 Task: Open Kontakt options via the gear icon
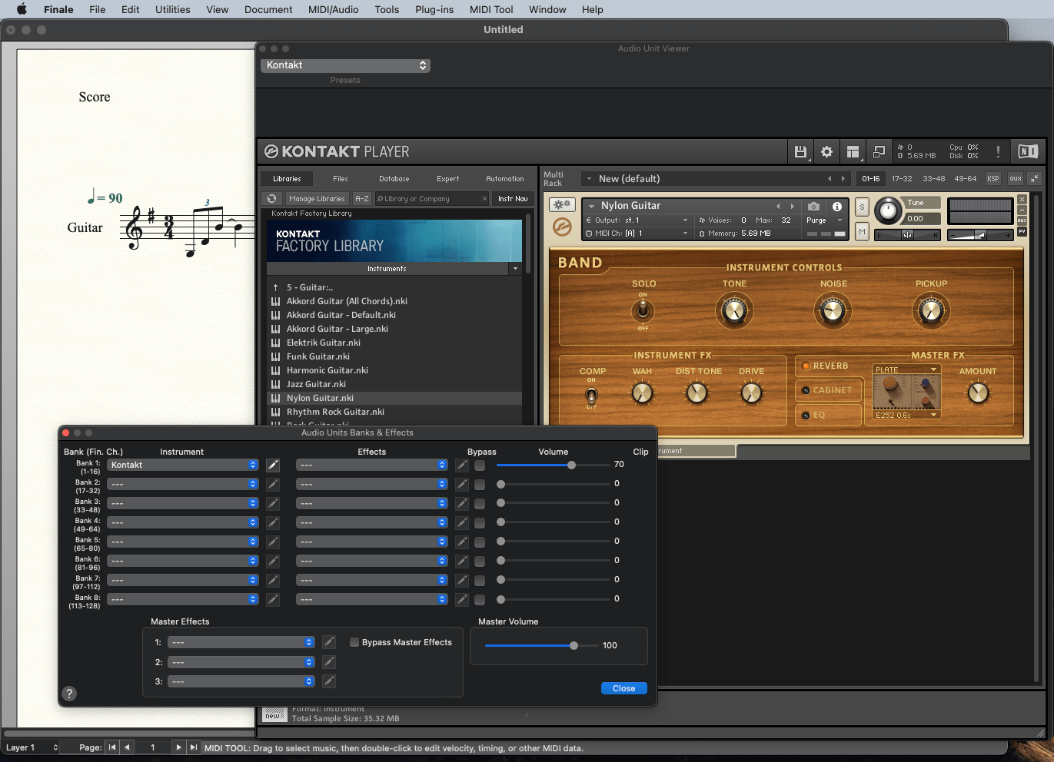point(826,151)
